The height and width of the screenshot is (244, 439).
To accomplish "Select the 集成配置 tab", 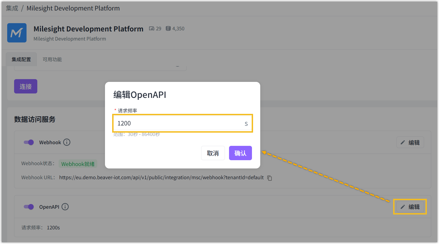I will 21,60.
